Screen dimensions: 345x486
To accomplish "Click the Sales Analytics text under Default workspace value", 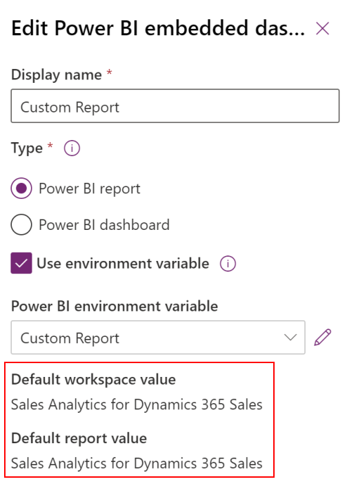I will 137,405.
